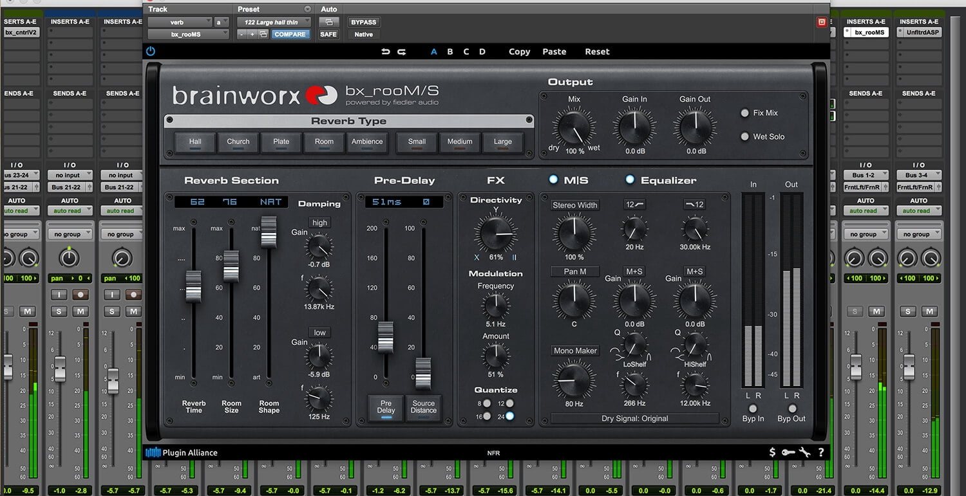
Task: Click the red target button in plugin header
Action: point(821,23)
